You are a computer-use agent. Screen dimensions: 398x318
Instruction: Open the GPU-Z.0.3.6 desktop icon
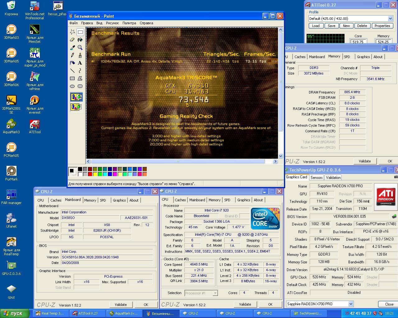pos(11,268)
